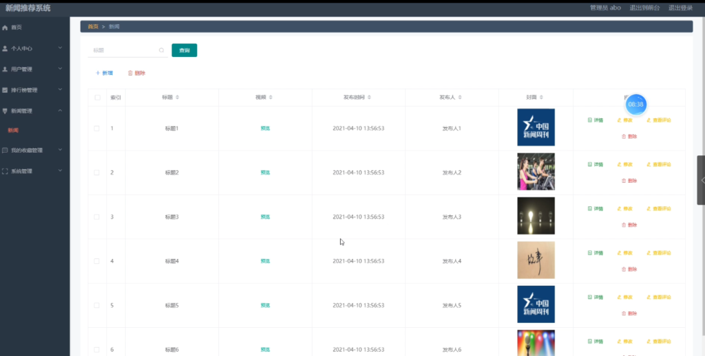Click the 预览 video link for 标题1

tap(265, 129)
